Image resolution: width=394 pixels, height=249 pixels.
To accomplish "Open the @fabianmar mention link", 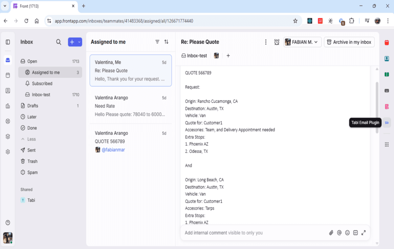I will coord(113,149).
